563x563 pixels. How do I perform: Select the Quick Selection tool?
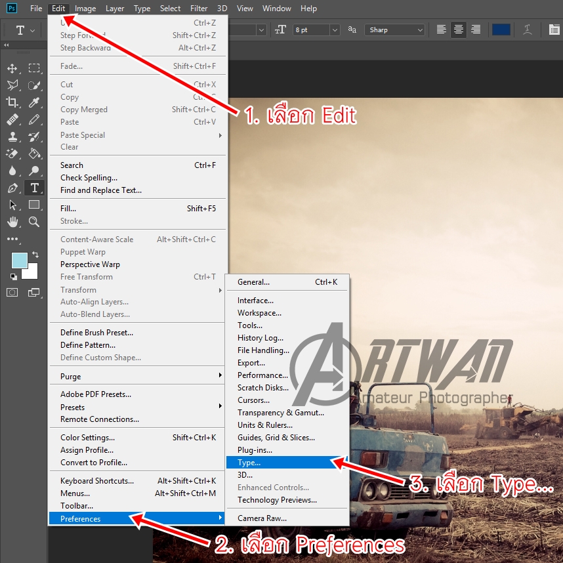click(x=34, y=85)
